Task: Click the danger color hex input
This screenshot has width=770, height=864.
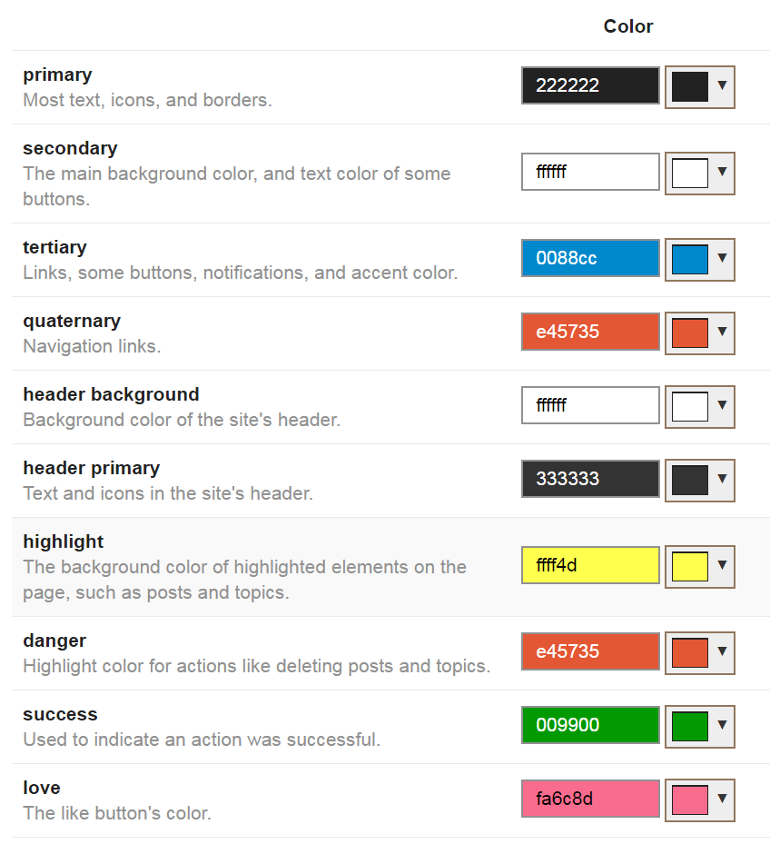Action: tap(590, 652)
